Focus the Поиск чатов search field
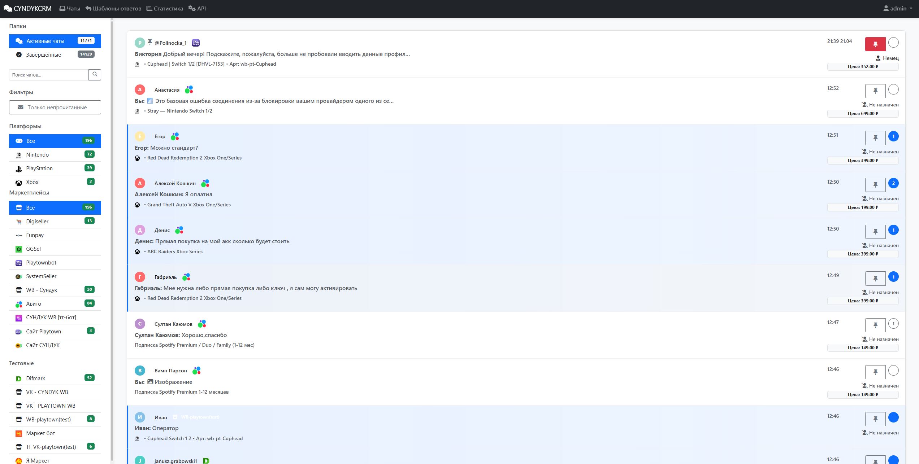 (x=49, y=75)
